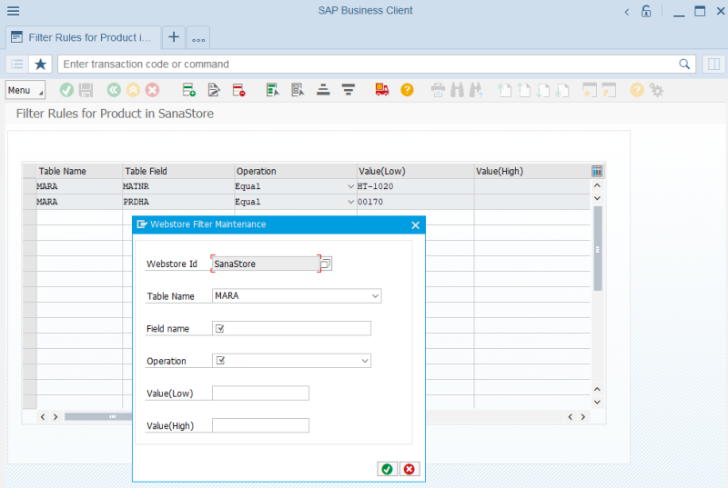Toggle the navigation list icon
This screenshot has width=728, height=488.
coord(17,64)
